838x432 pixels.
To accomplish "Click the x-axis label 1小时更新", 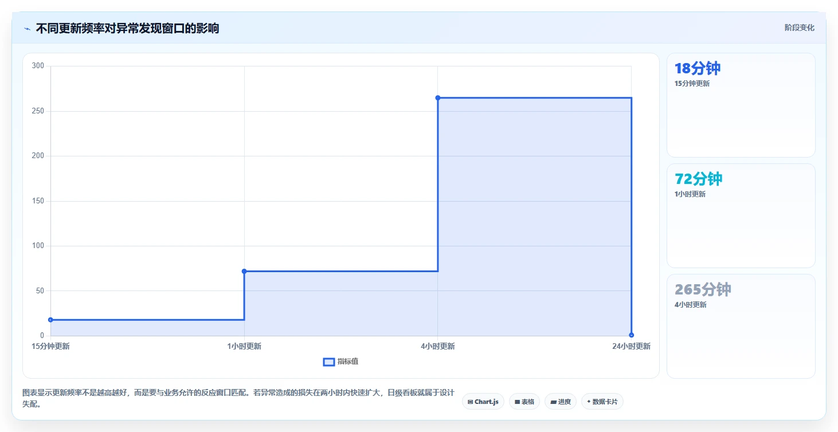I will click(244, 346).
